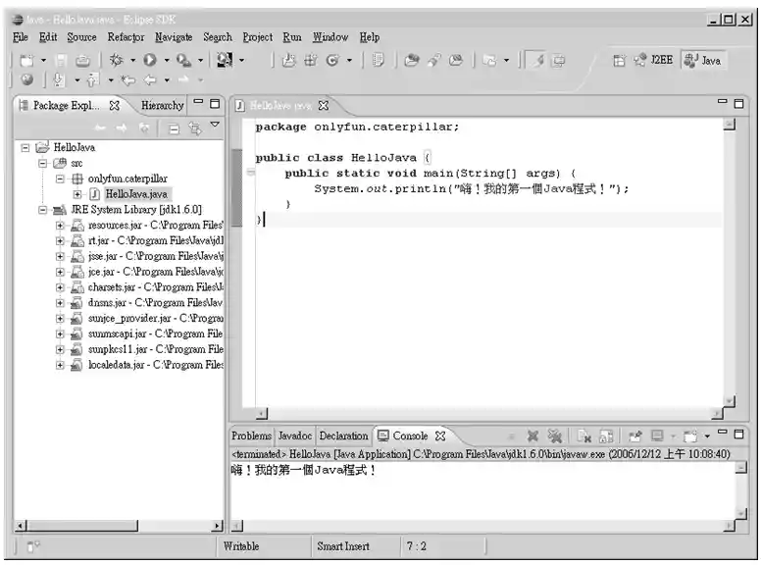Viewport: 761px width, 565px height.
Task: Collapse the JRE System Library node
Action: coord(43,210)
